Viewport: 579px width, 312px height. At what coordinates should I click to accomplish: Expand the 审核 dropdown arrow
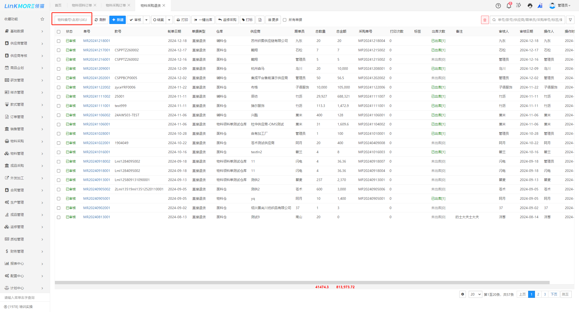[146, 20]
